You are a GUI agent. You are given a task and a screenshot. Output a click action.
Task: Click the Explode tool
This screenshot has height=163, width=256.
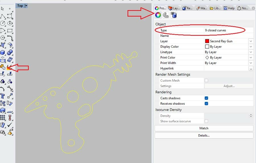[9, 67]
